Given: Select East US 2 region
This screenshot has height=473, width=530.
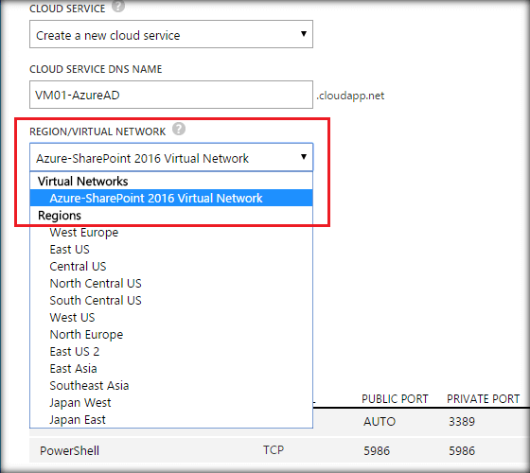Looking at the screenshot, I should [171, 351].
